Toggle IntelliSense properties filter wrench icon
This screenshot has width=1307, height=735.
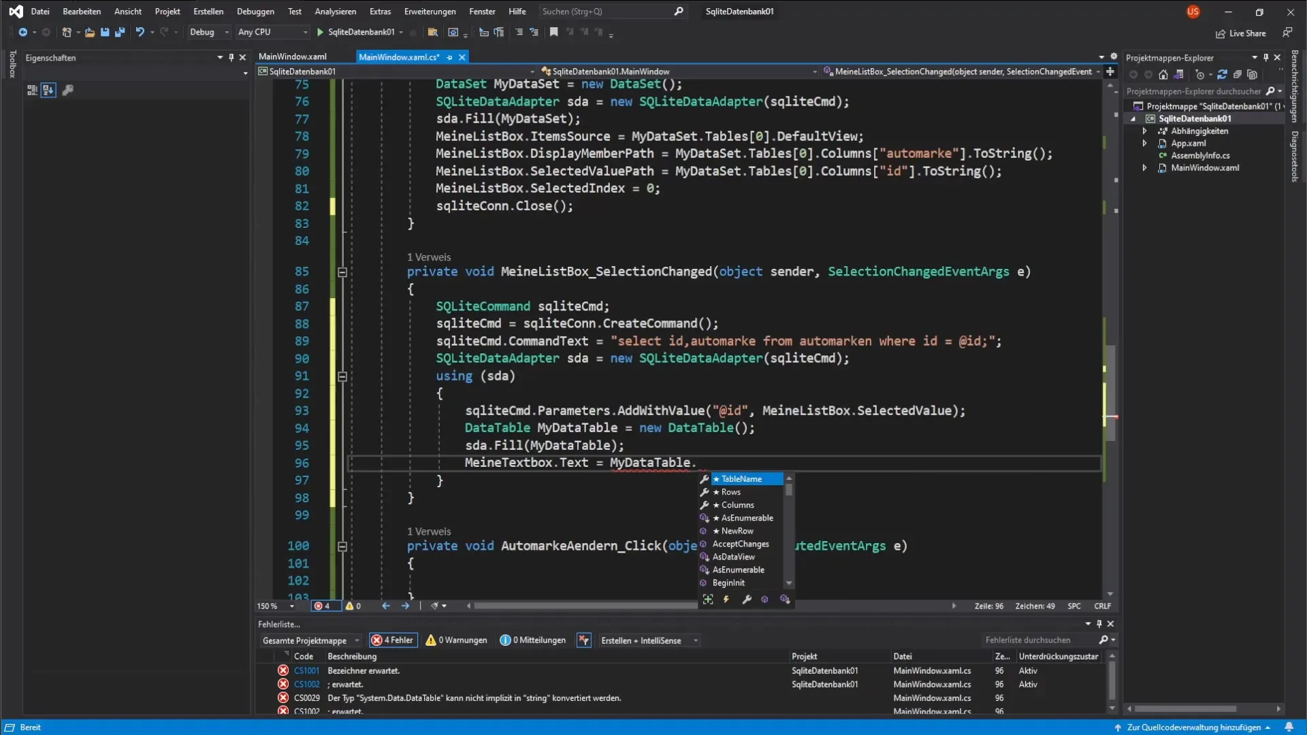(x=747, y=600)
